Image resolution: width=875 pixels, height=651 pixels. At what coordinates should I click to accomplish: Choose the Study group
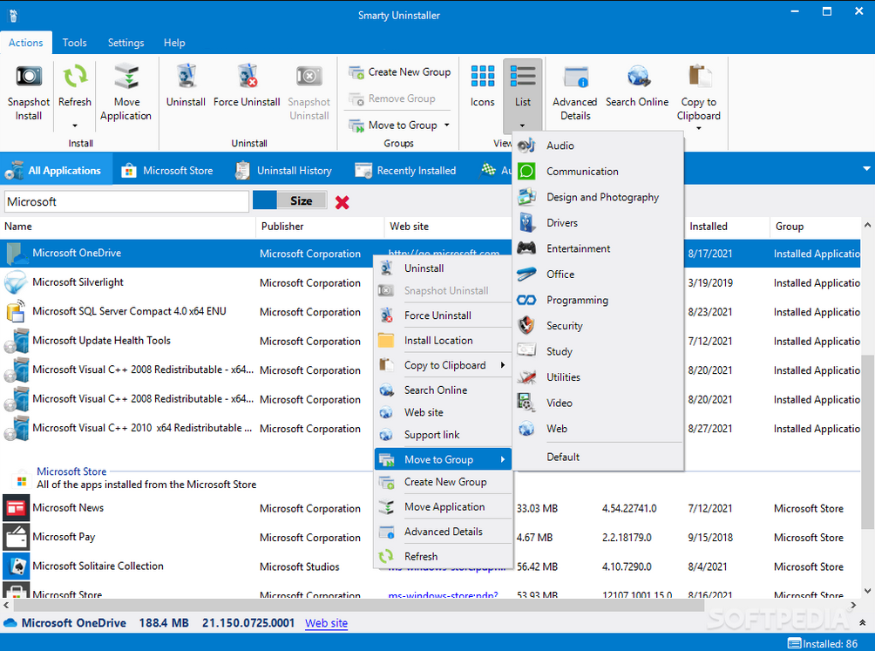tap(598, 351)
